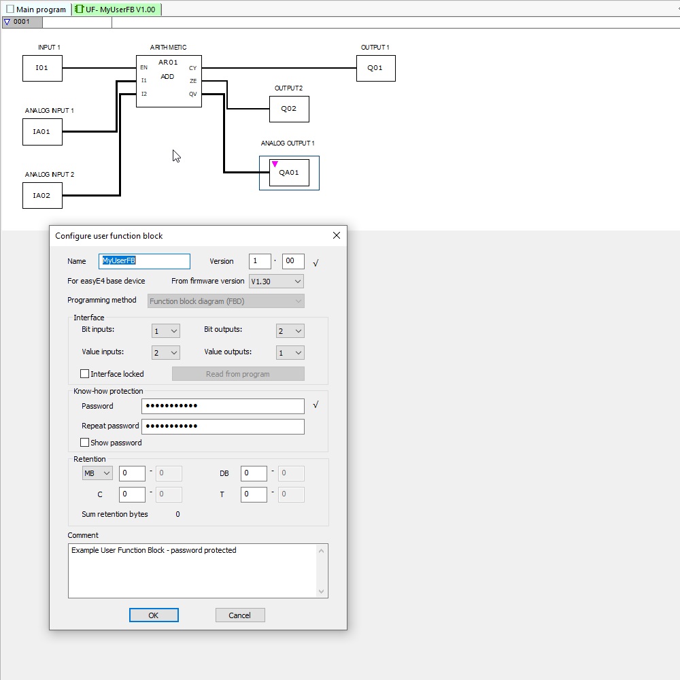The width and height of the screenshot is (680, 680).
Task: Open the Value outputs dropdown
Action: 290,353
